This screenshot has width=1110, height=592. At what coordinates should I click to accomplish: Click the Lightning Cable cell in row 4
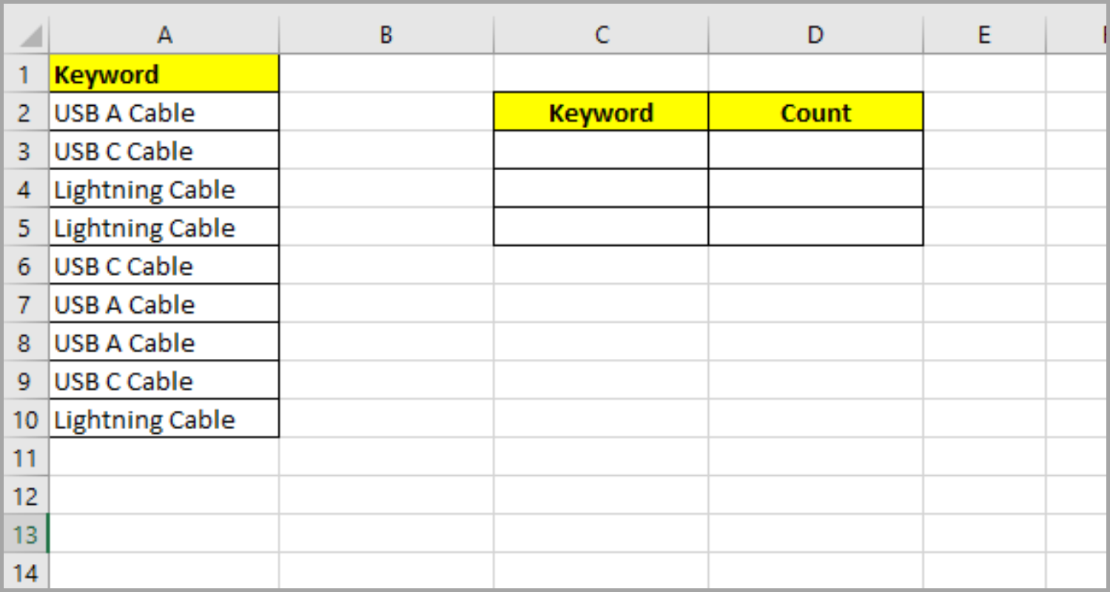point(163,189)
